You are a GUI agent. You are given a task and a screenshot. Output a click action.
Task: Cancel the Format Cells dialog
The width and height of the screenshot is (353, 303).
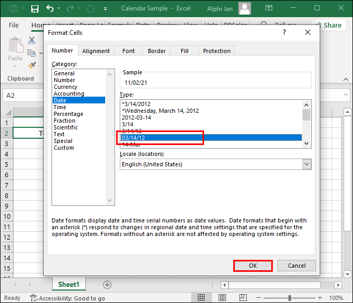(296, 266)
